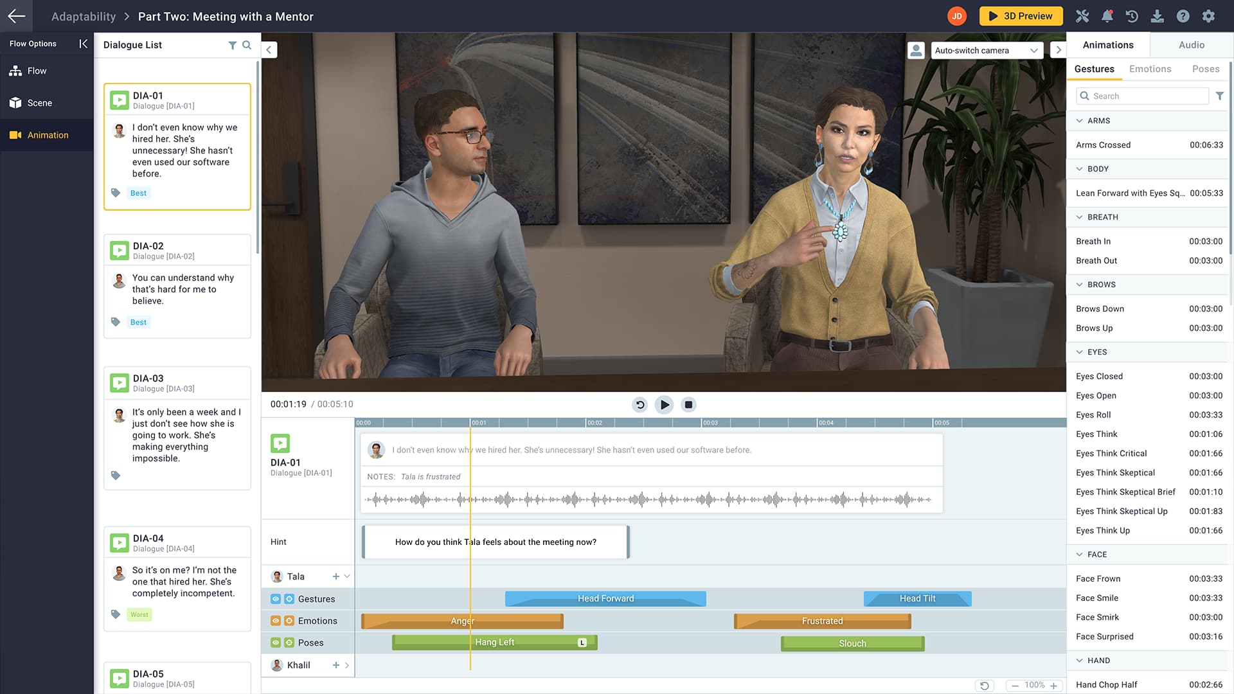Stop timeline playback
The height and width of the screenshot is (694, 1234).
(688, 405)
